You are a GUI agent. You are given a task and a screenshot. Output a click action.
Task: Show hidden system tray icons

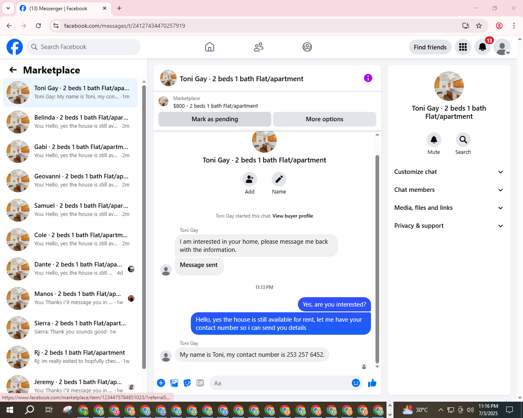click(440, 410)
